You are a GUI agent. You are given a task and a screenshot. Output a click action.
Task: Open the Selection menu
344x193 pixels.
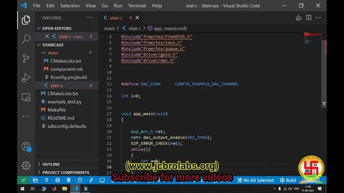click(70, 6)
